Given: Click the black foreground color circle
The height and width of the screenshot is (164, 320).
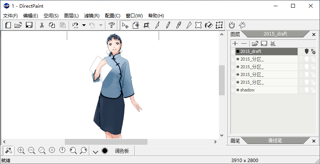Looking at the screenshot, I should point(105,150).
